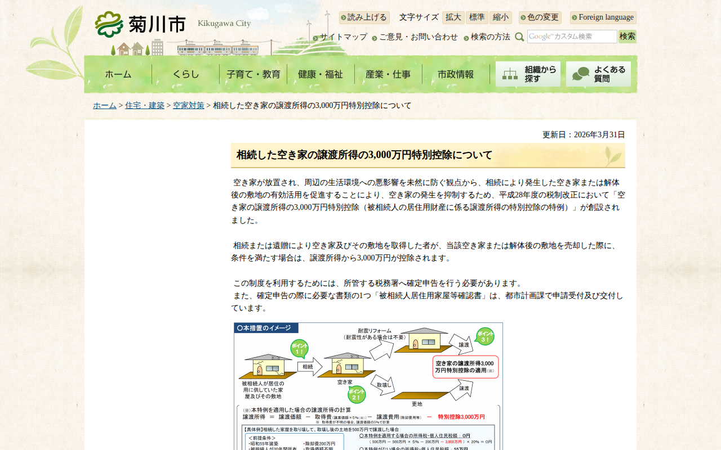This screenshot has height=450, width=721.
Task: Click the Google custom search field
Action: pos(572,37)
